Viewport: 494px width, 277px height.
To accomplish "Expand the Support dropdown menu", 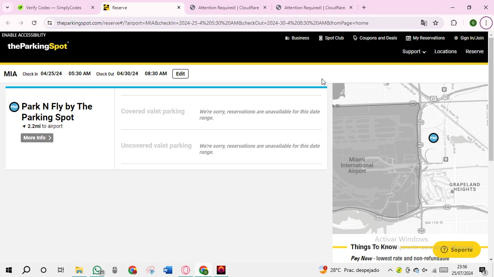I will (x=414, y=52).
